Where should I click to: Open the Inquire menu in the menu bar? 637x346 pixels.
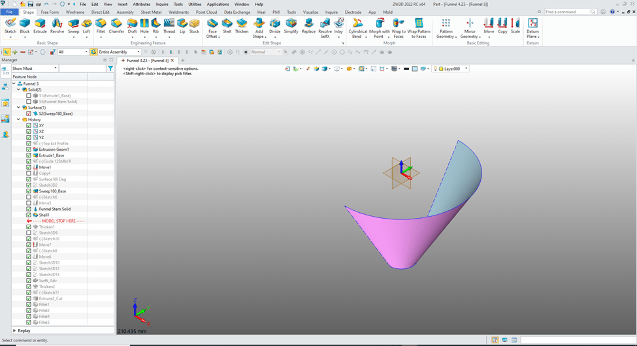tap(161, 4)
